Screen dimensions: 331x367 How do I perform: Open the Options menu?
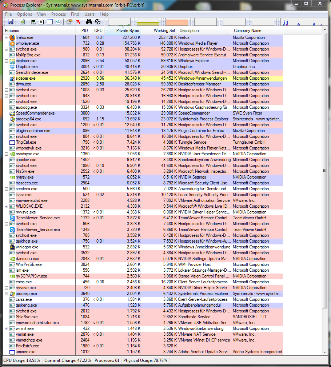coord(24,14)
